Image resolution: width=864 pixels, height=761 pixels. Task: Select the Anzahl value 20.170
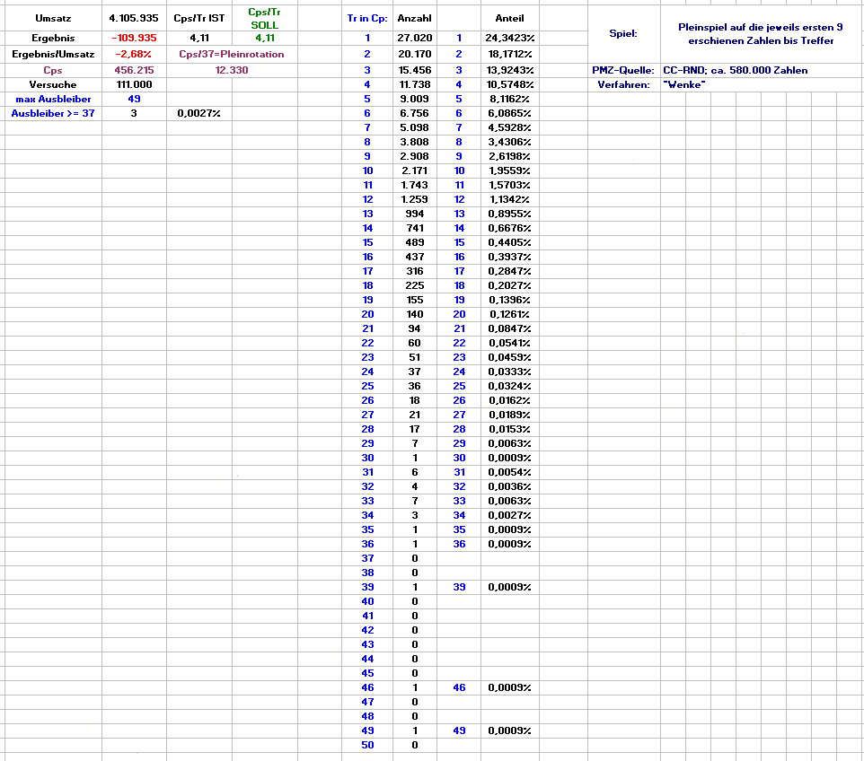tap(414, 54)
